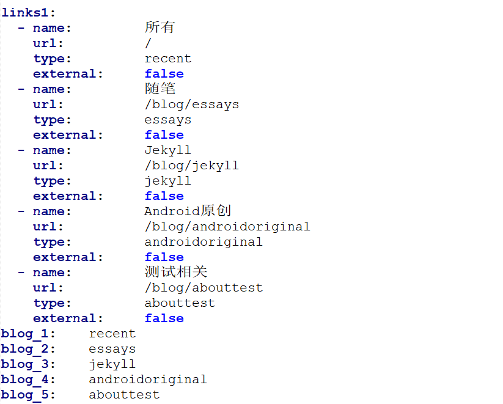This screenshot has height=404, width=503.
Task: Click the name value 测试相关
Action: point(176,272)
